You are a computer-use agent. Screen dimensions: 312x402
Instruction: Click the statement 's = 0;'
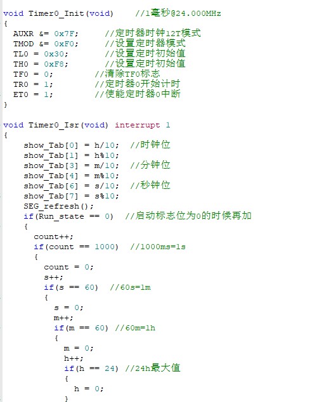coord(68,308)
